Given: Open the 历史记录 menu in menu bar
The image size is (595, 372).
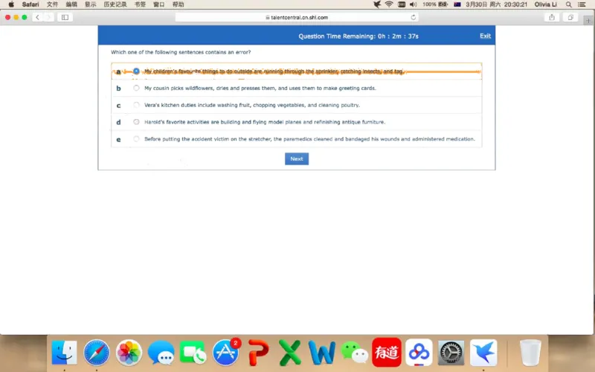Looking at the screenshot, I should 115,4.
